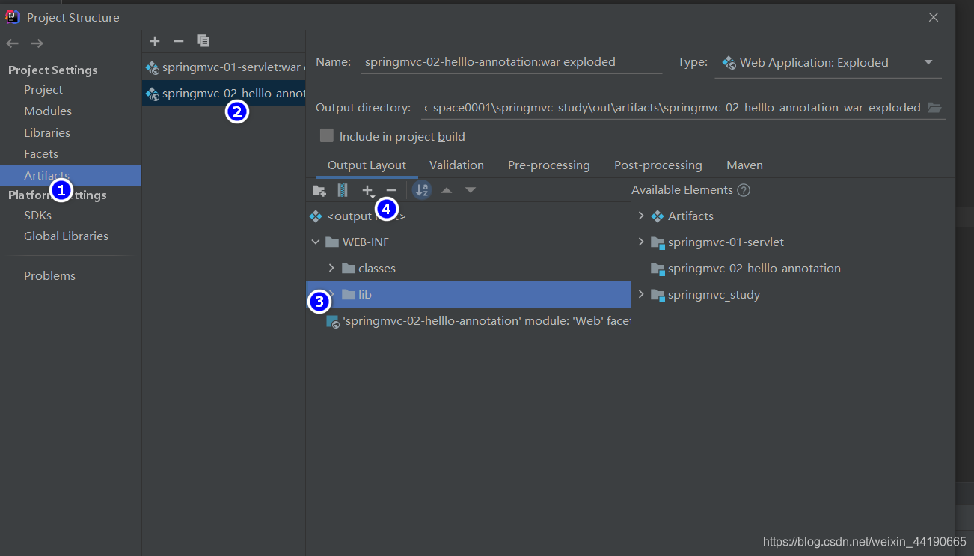This screenshot has height=556, width=974.
Task: Select the lib folder row
Action: pos(468,294)
